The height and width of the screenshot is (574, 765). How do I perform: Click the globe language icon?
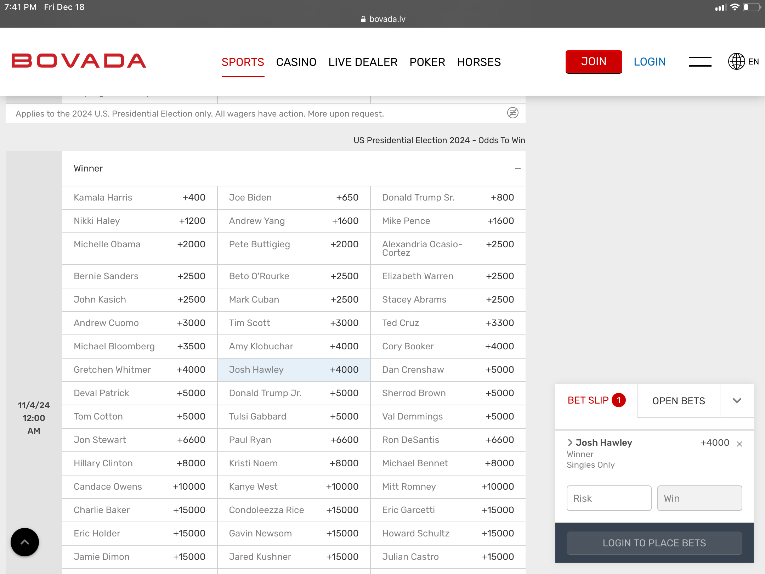[x=736, y=62]
